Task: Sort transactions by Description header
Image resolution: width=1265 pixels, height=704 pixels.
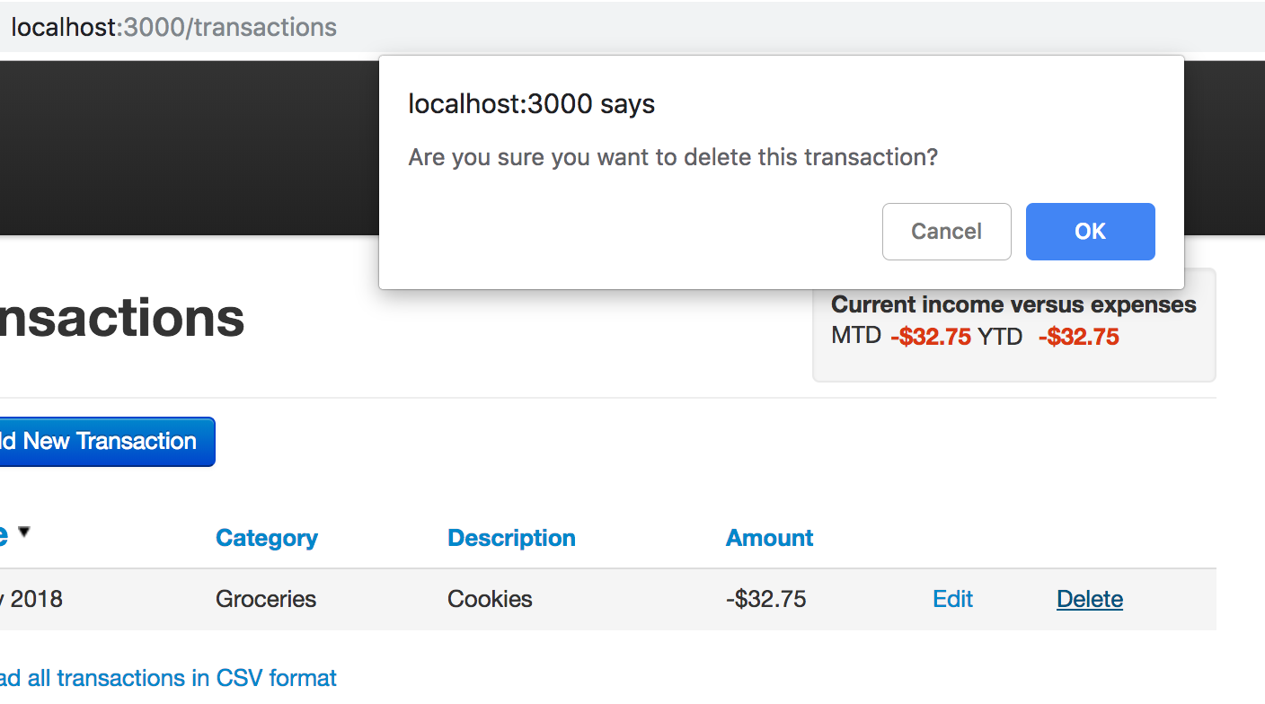Action: pyautogui.click(x=511, y=538)
